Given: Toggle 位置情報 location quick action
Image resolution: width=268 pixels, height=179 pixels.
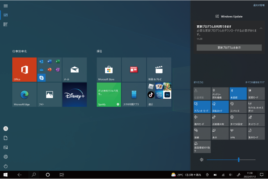Looking at the screenshot, I should (202, 94).
